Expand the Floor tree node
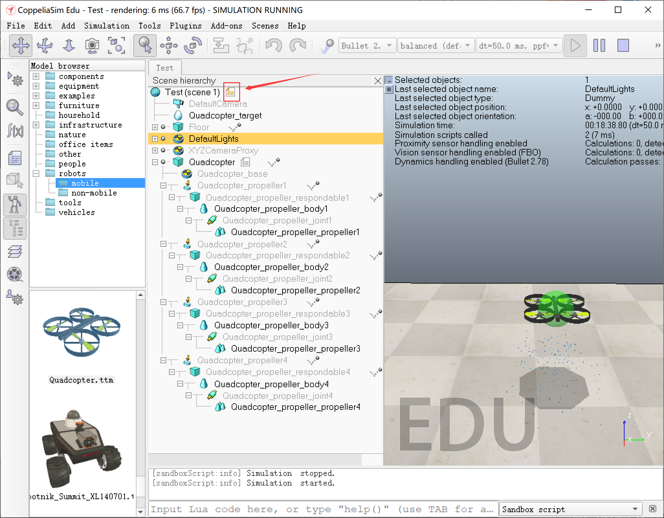Screen dimensions: 664x518 tap(155, 127)
